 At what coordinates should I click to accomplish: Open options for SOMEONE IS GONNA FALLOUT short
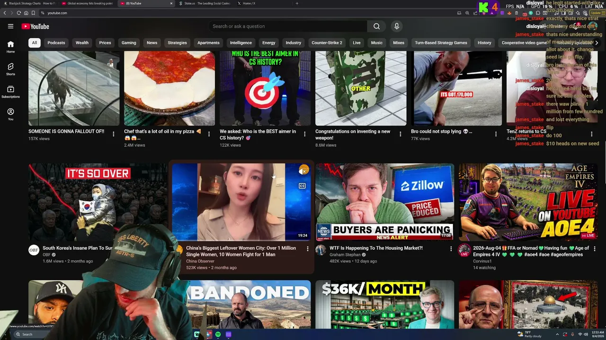(x=113, y=134)
